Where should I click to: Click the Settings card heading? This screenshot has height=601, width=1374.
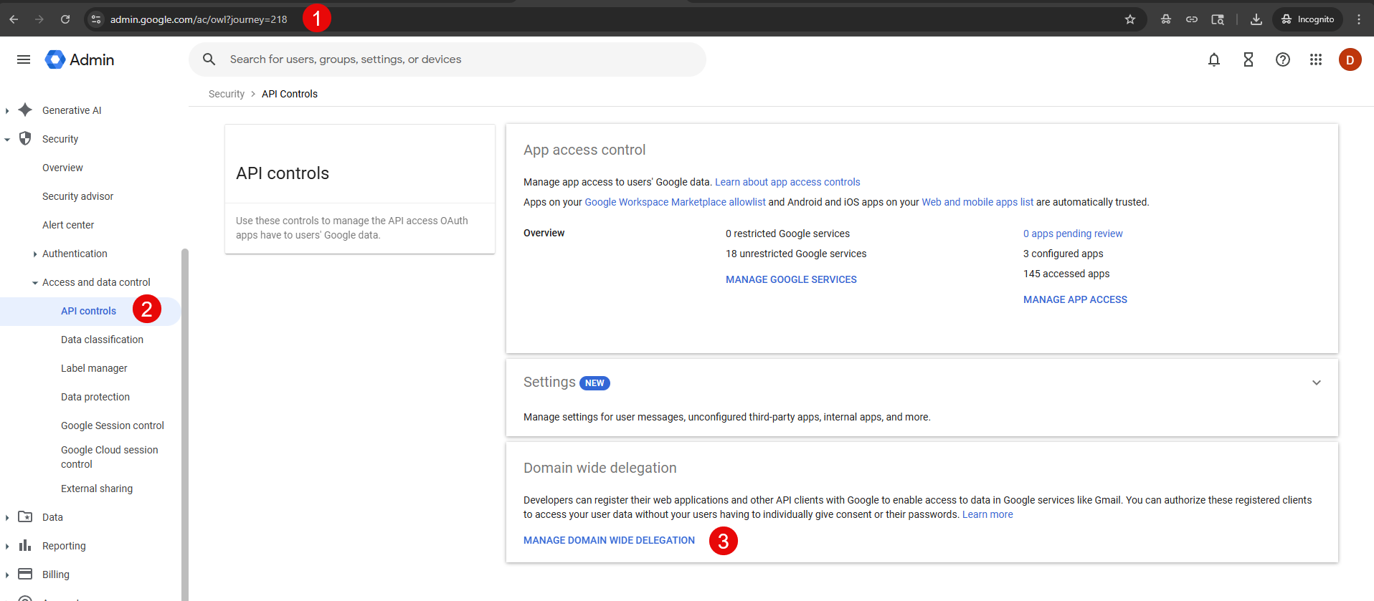[x=549, y=382]
